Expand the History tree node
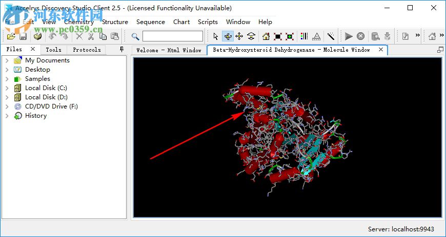The width and height of the screenshot is (446, 237). point(7,116)
